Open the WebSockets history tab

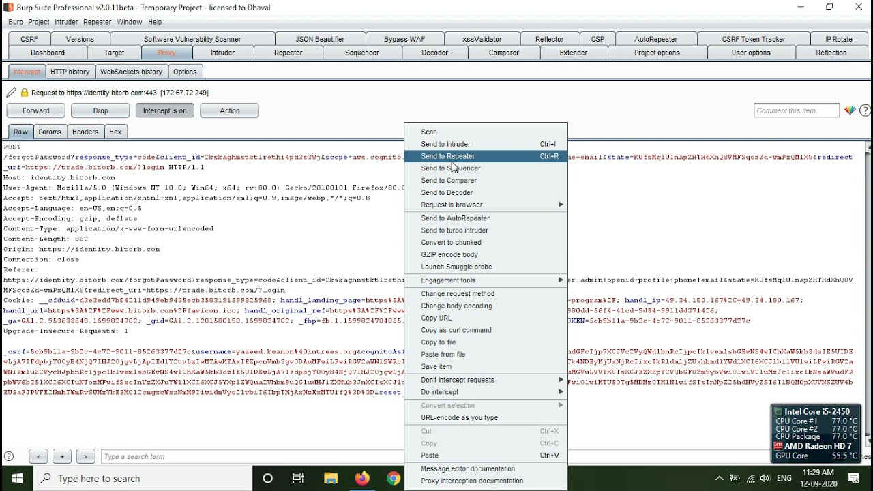click(x=131, y=72)
